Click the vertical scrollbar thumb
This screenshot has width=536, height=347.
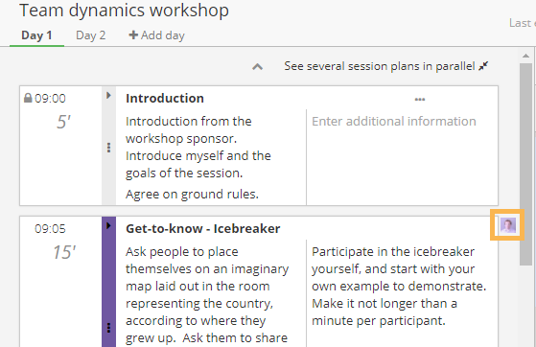[525, 164]
